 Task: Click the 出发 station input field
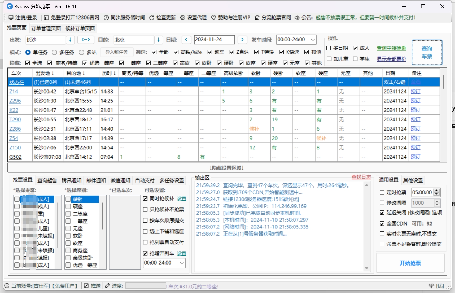tap(46, 40)
